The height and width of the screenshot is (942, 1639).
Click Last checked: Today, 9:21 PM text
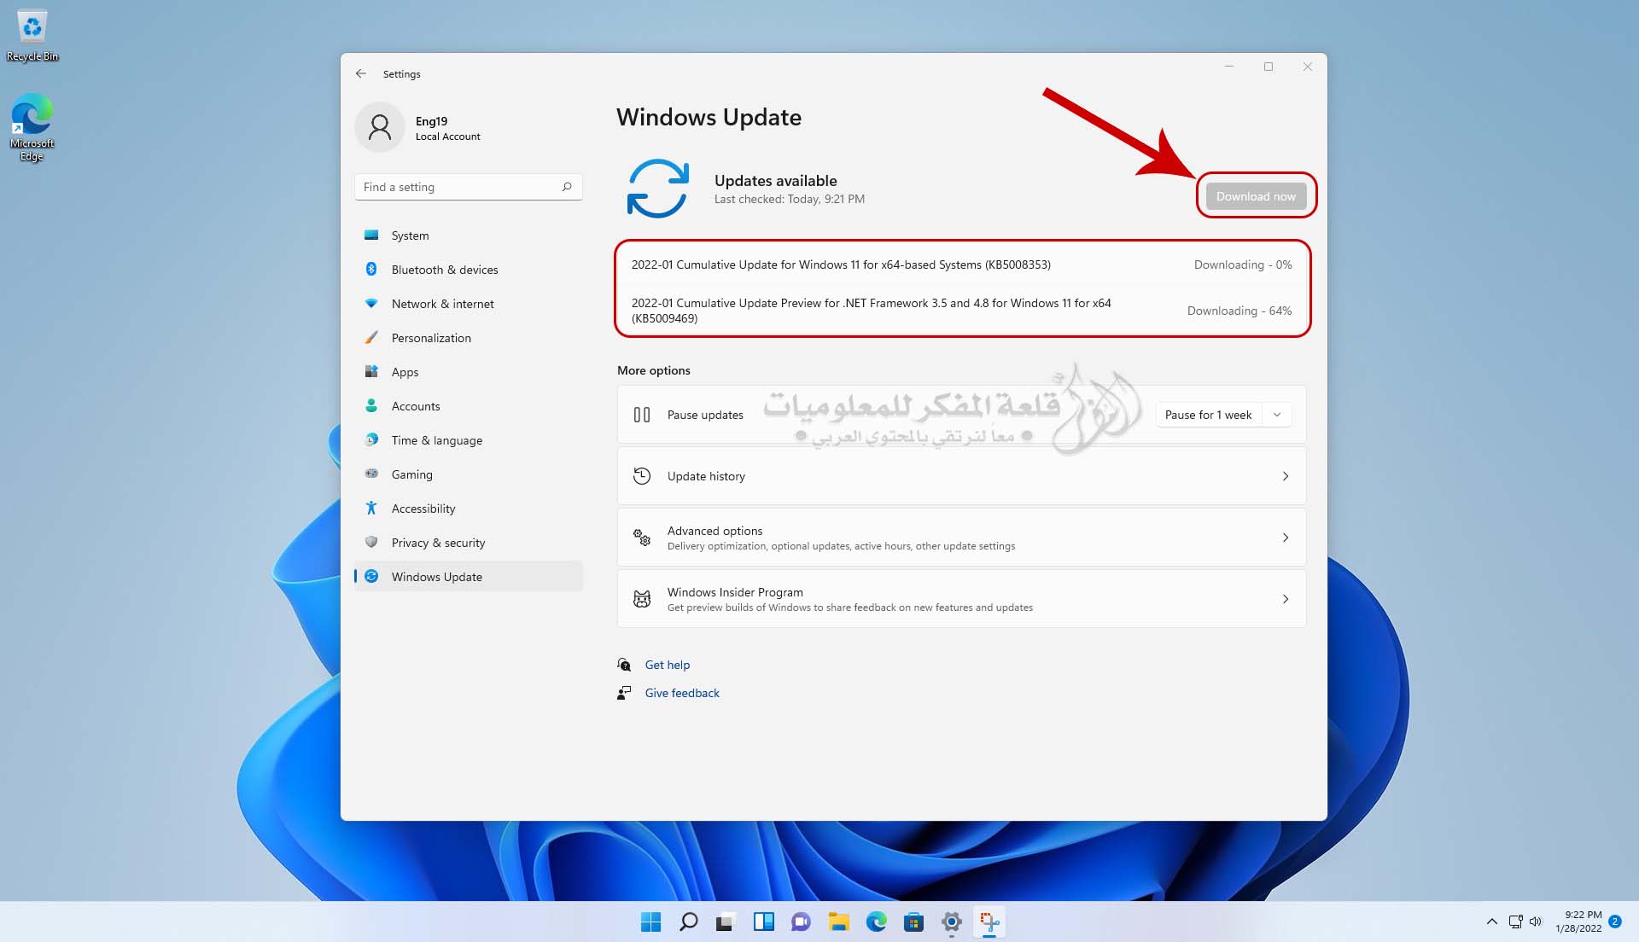(x=790, y=199)
